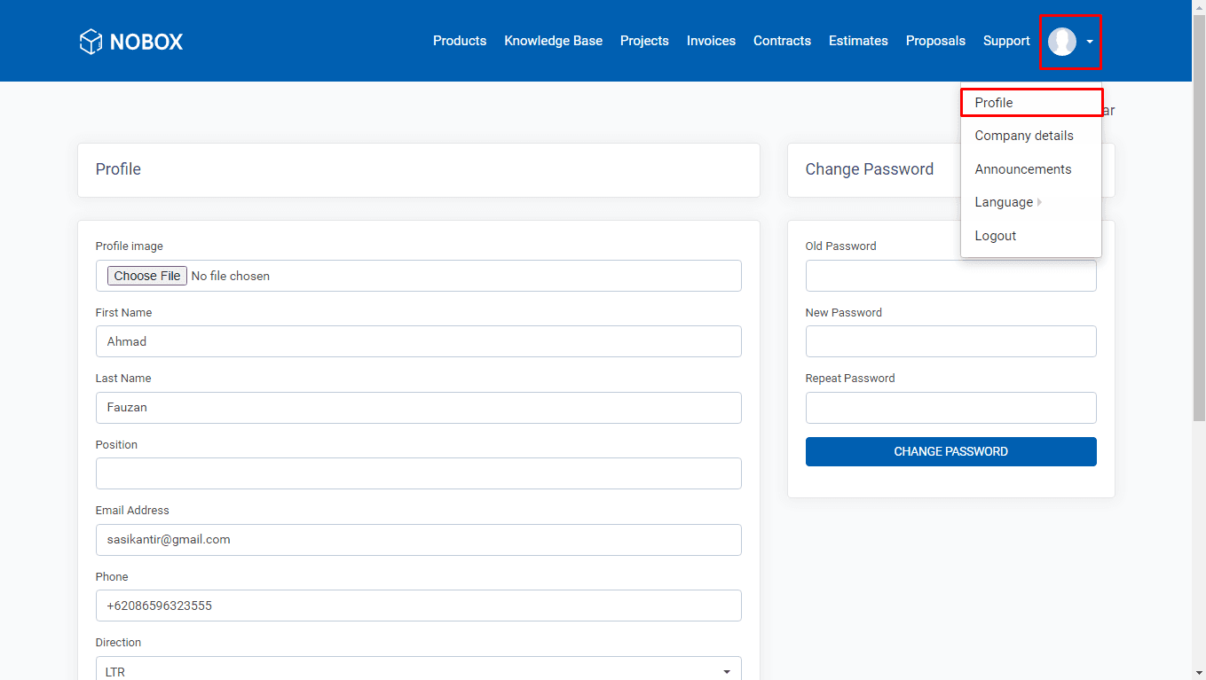Navigate to the Products page
This screenshot has height=680, width=1206.
point(459,40)
